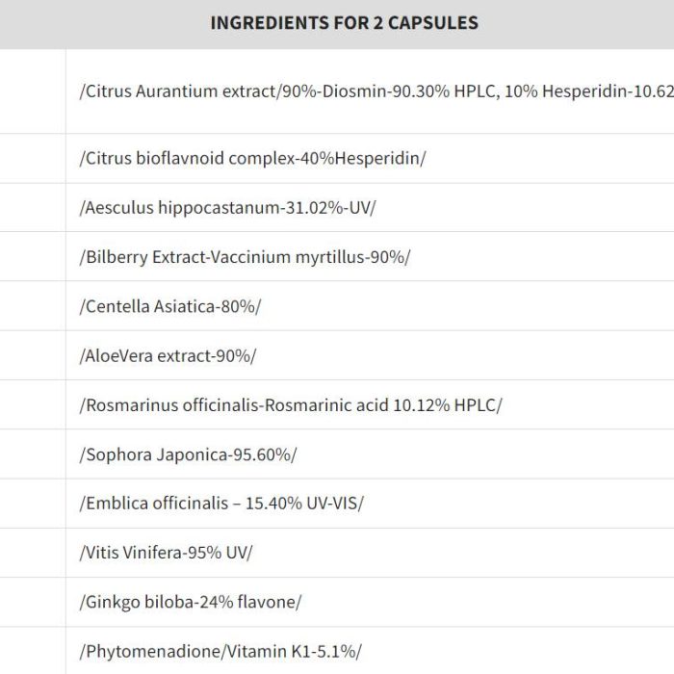Select the Ginkgo biloba-24% flavone entry
This screenshot has width=674, height=674.
[191, 602]
